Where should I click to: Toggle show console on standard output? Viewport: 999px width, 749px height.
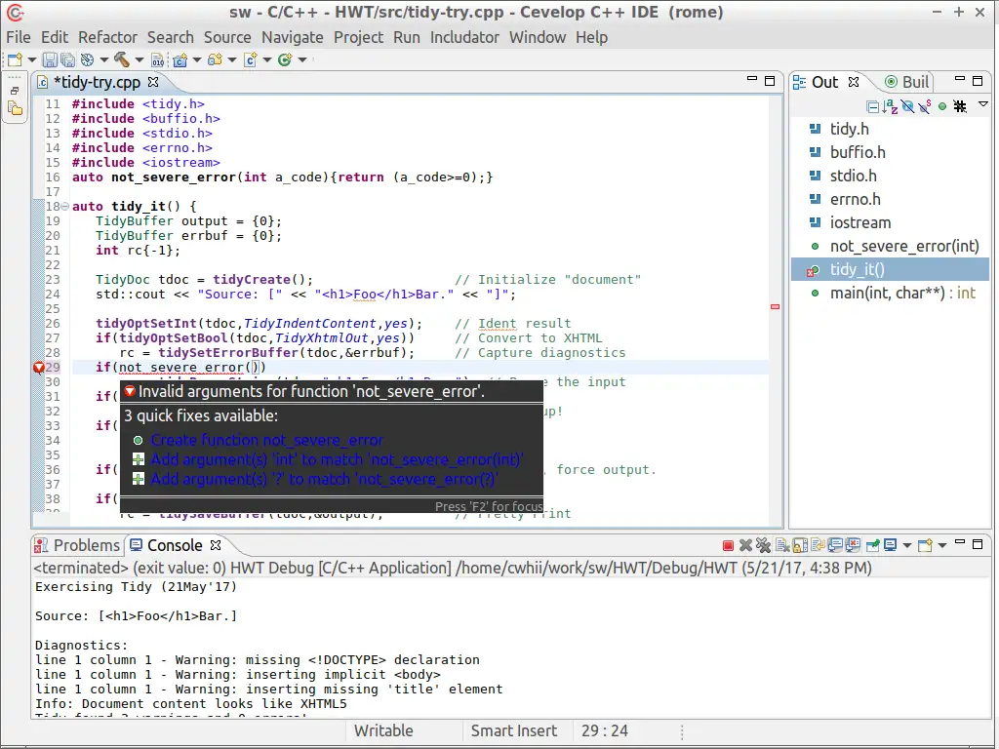tap(835, 545)
